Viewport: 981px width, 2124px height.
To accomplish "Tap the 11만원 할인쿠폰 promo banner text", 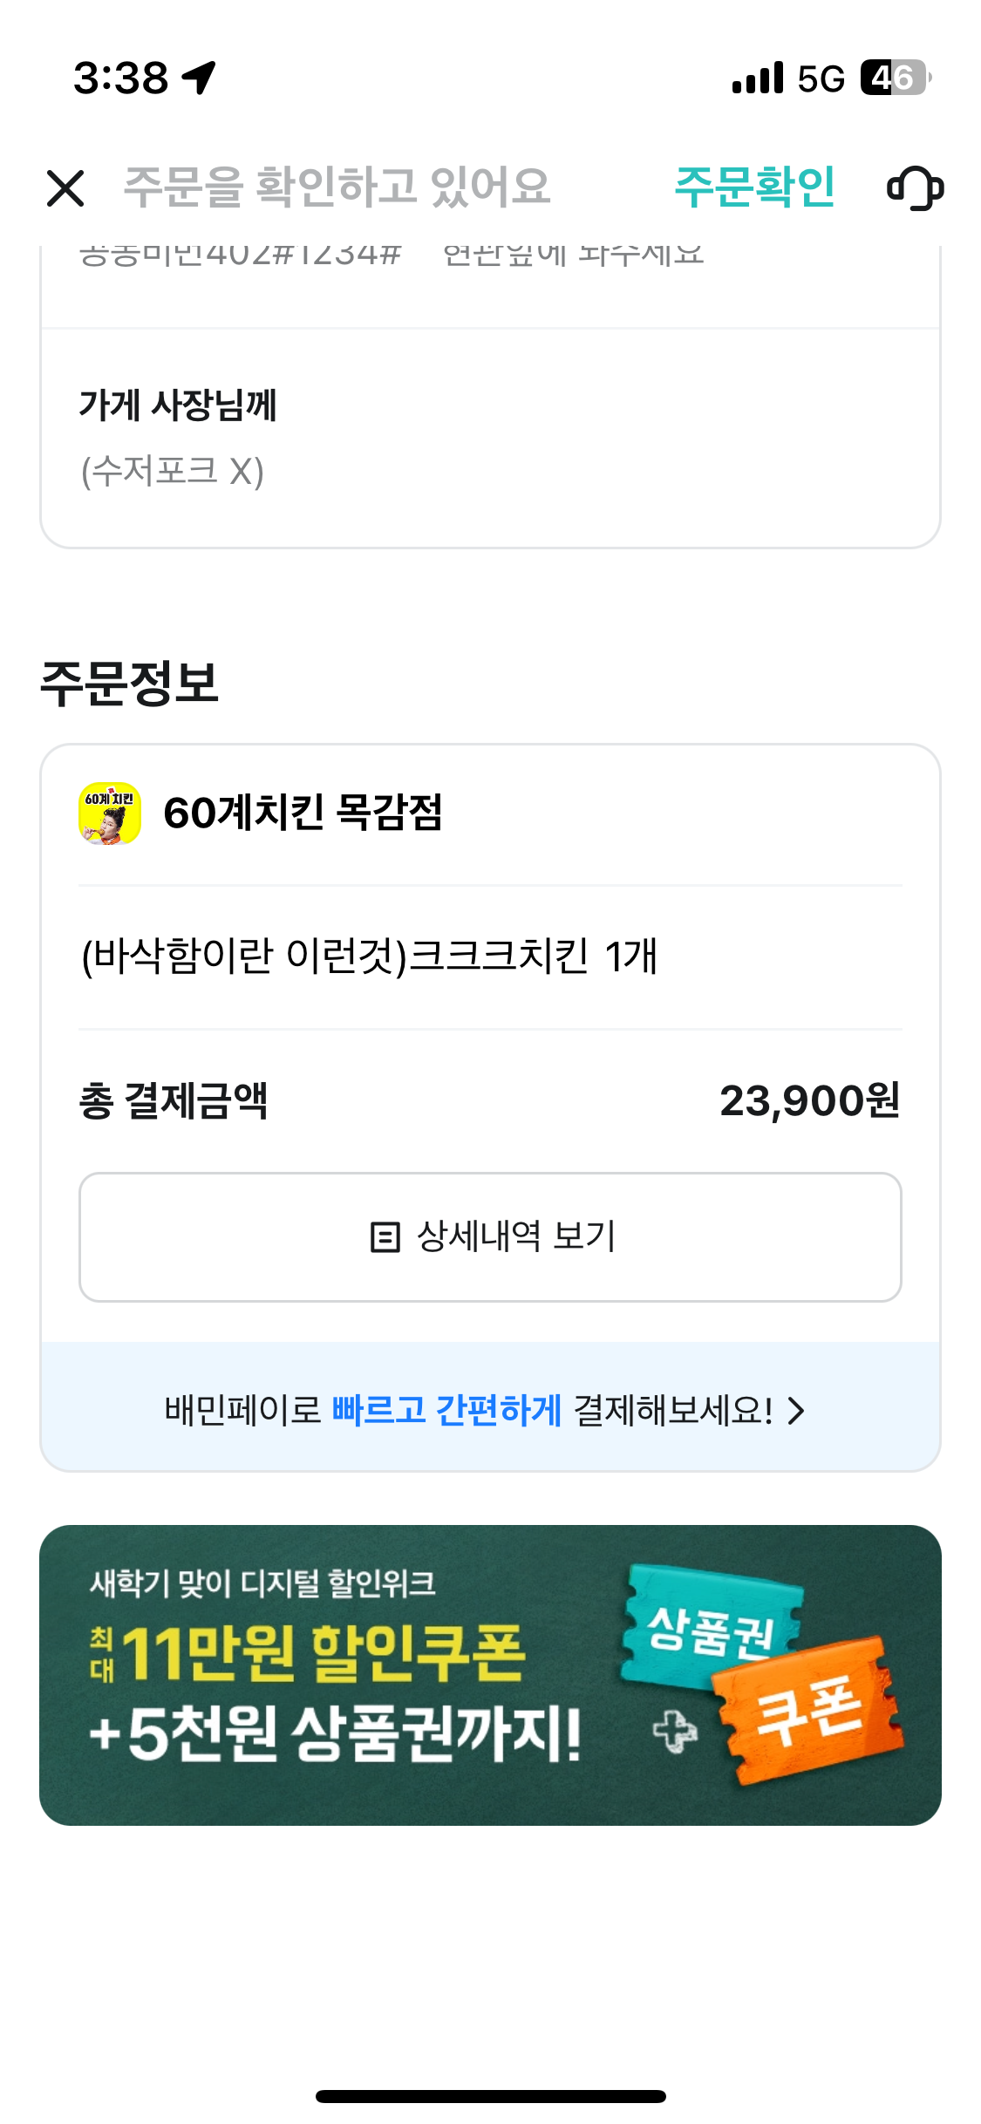I will pos(323,1654).
